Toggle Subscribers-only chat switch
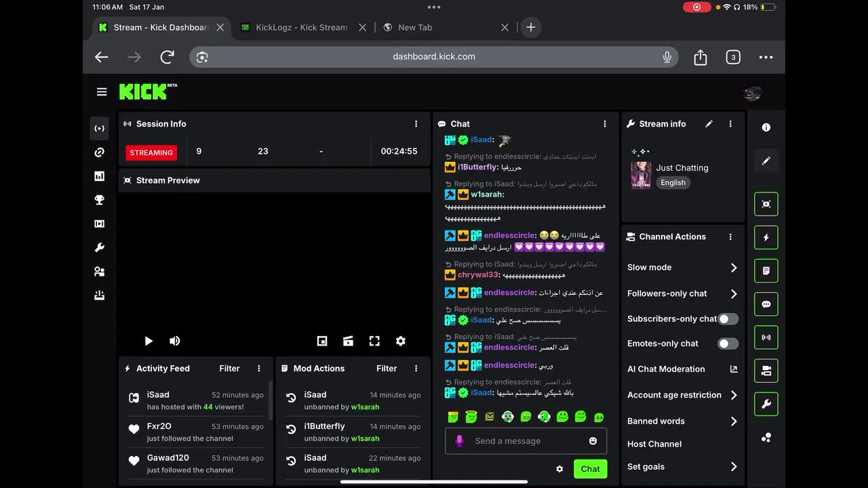This screenshot has width=868, height=488. coord(728,319)
